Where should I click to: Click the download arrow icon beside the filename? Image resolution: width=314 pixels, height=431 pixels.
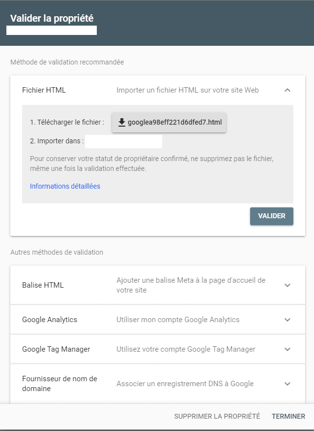click(x=122, y=122)
